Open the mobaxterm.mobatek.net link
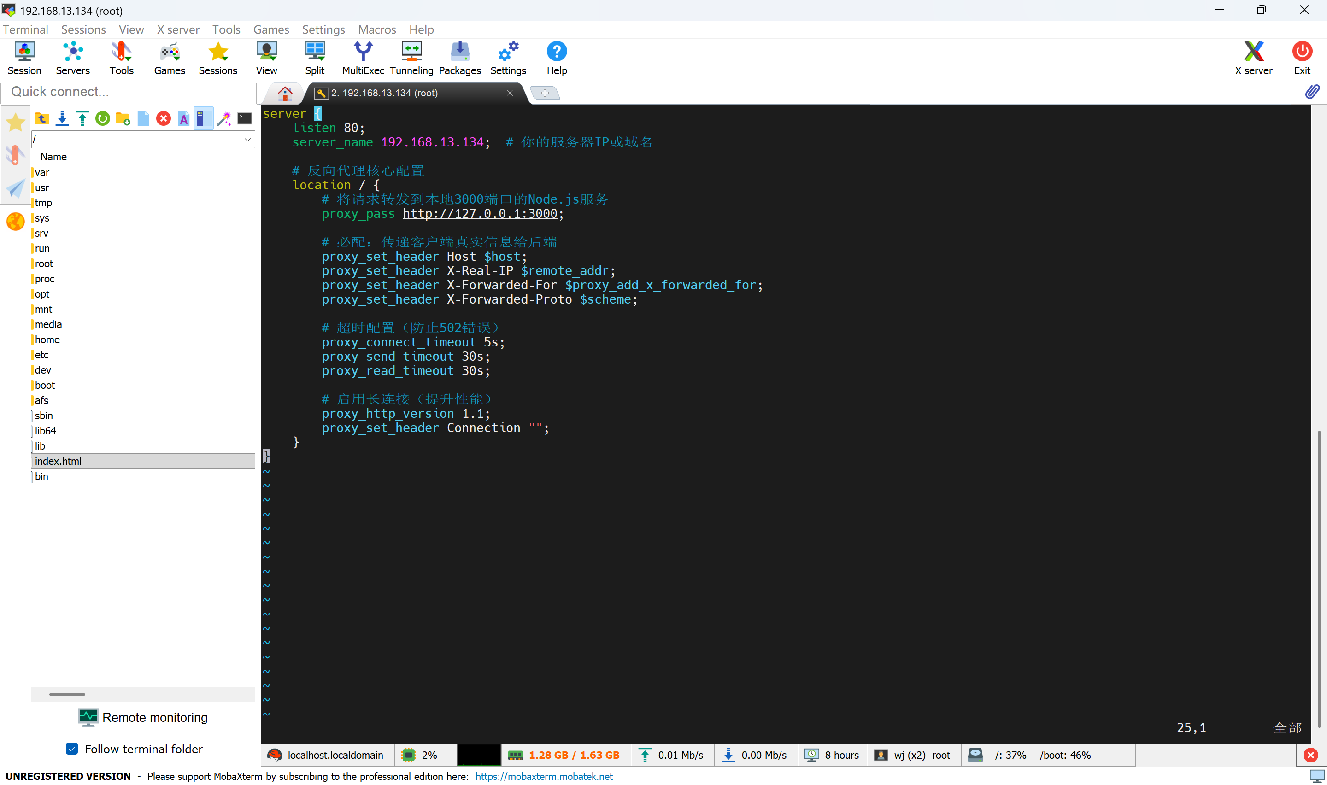1327x785 pixels. pyautogui.click(x=544, y=777)
